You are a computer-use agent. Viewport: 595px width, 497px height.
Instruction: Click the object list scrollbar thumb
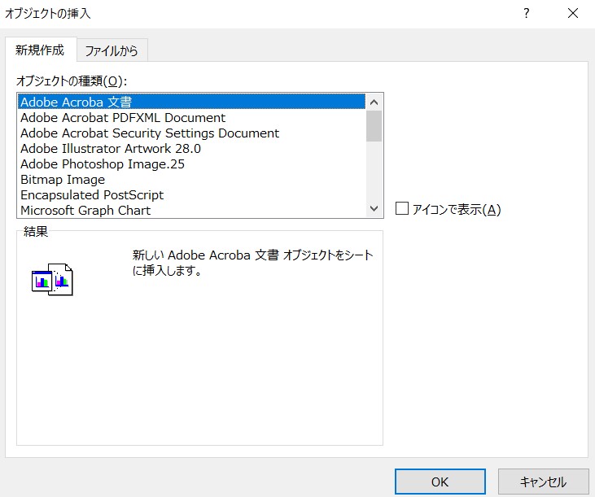[x=374, y=126]
